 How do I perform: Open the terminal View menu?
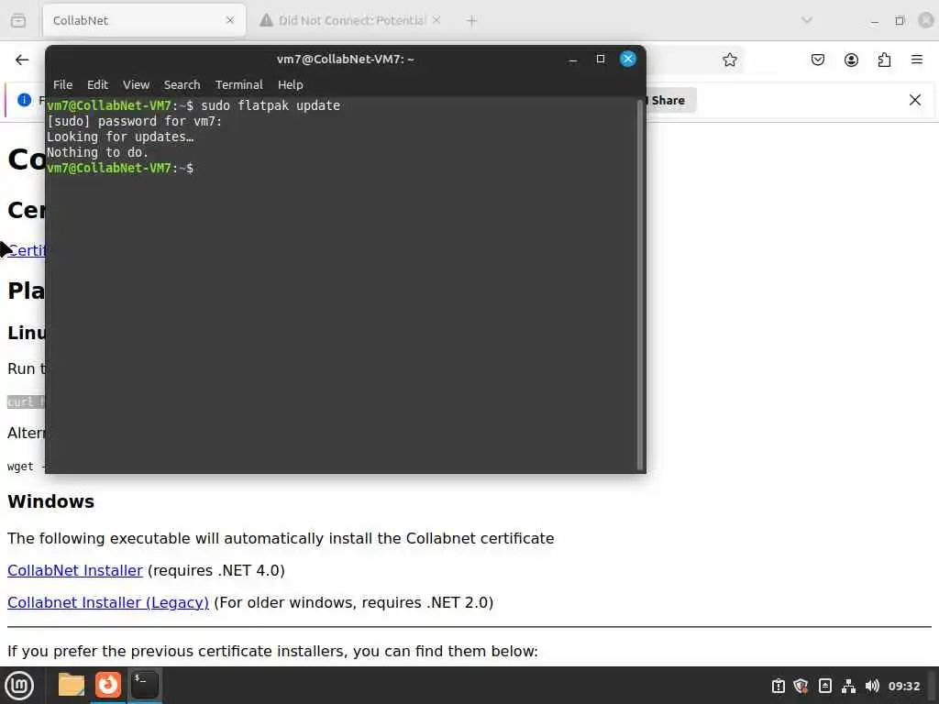(136, 85)
